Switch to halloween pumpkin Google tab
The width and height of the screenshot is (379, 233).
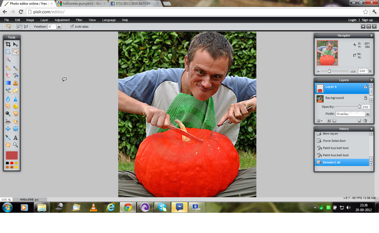82,4
